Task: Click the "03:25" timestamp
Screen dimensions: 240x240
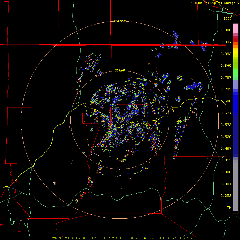Action: coord(186,238)
